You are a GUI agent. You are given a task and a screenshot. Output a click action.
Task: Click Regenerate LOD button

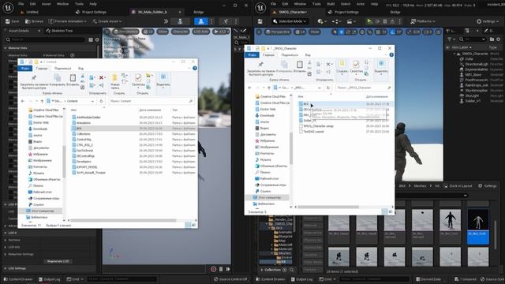(58, 261)
